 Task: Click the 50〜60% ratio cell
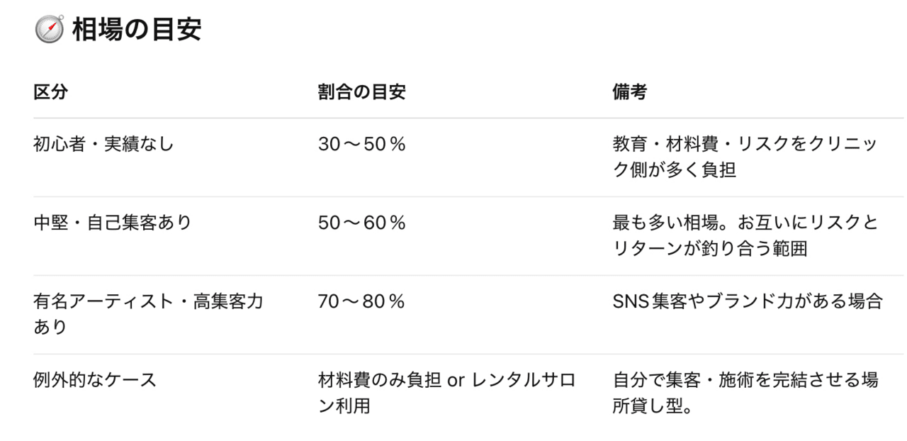pos(361,223)
